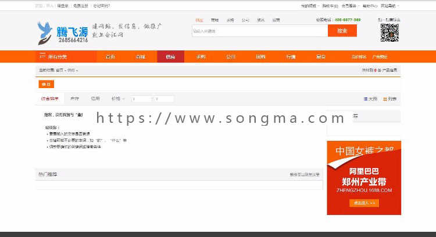This screenshot has height=237, width=436.
Task: Open 团购 in the orange navigation bar
Action: click(260, 57)
